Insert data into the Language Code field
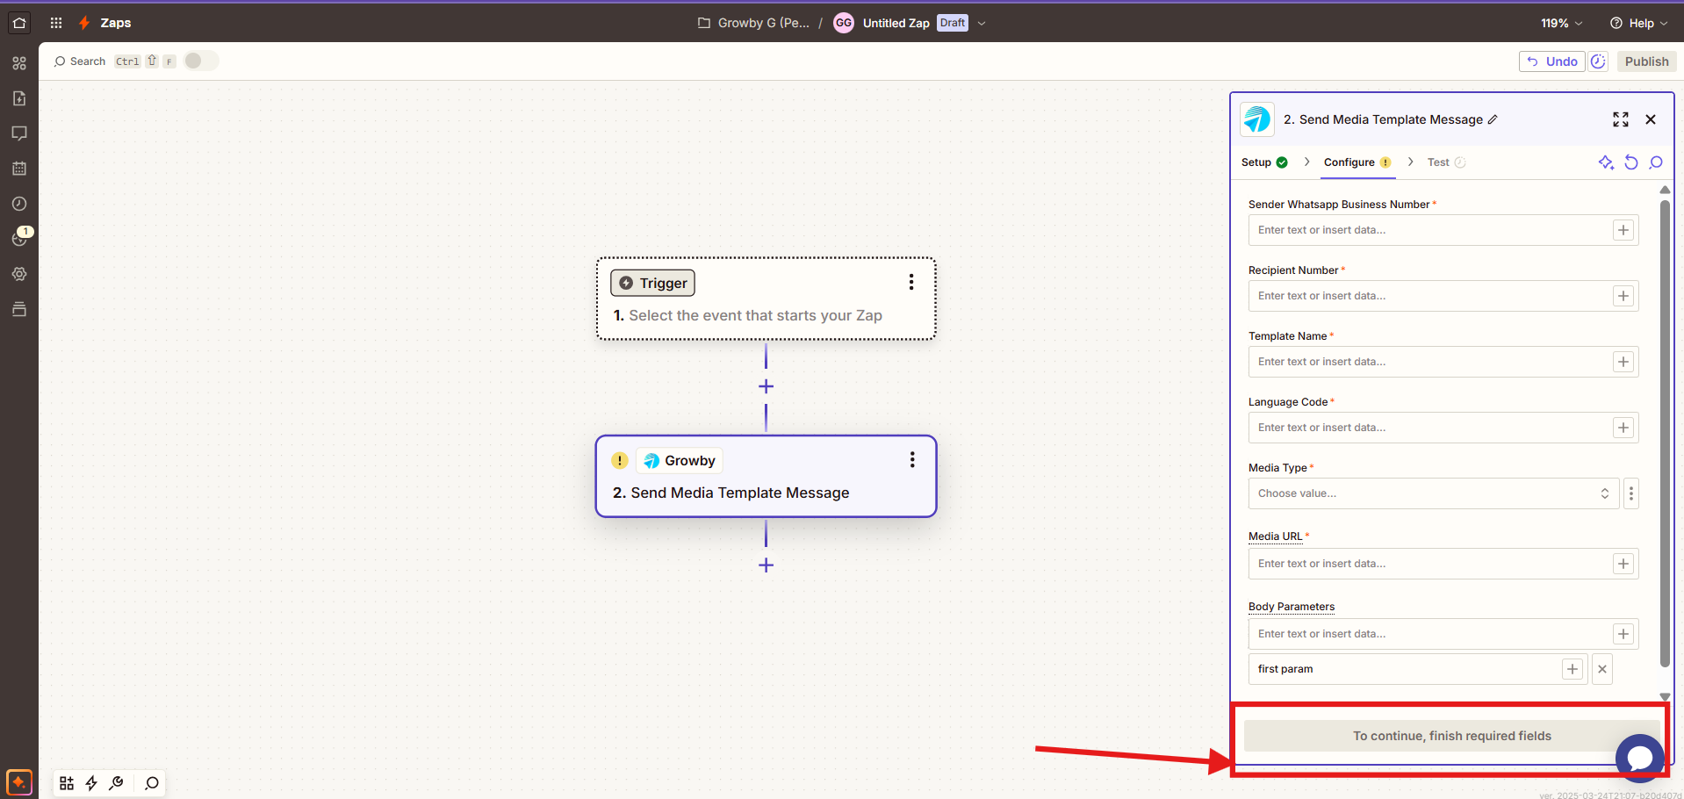Viewport: 1684px width, 799px height. click(x=1623, y=428)
